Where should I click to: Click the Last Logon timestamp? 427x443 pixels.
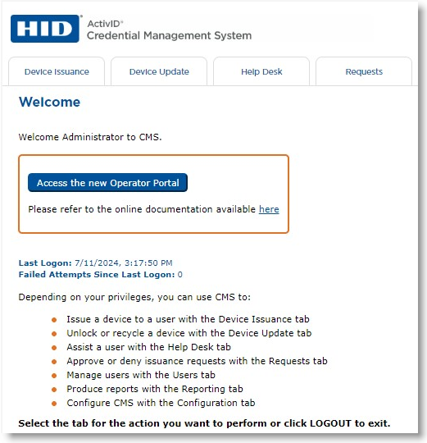124,263
